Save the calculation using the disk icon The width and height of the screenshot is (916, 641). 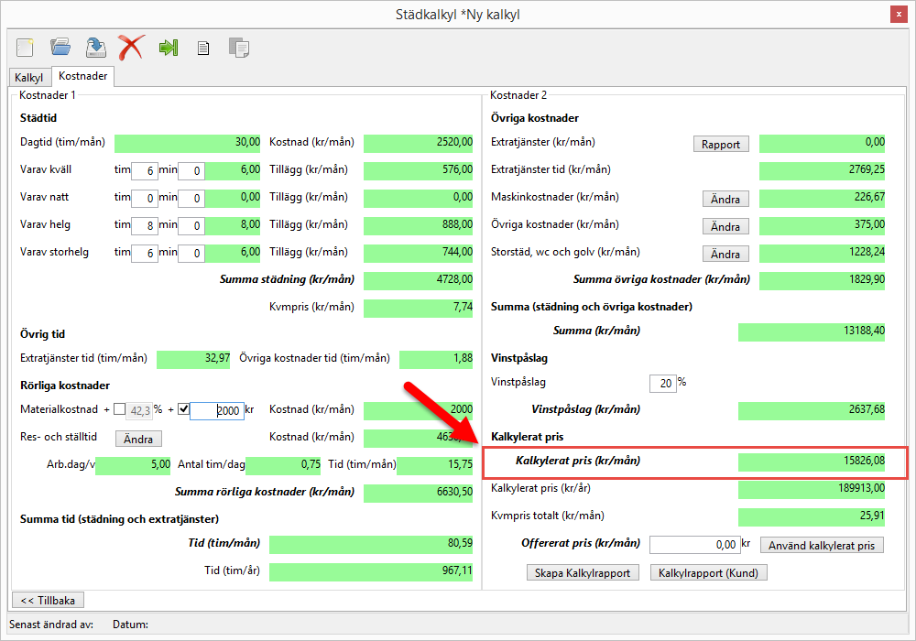(x=95, y=48)
